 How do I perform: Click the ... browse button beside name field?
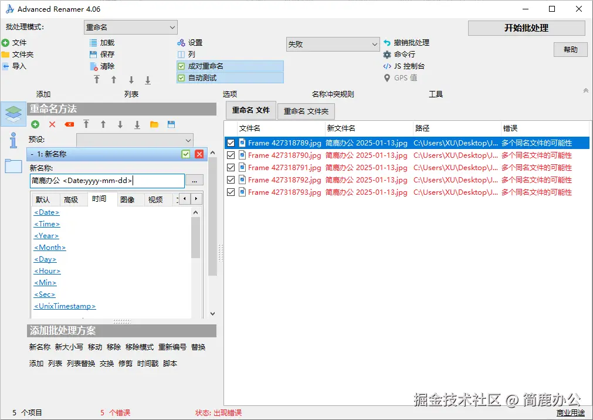(x=194, y=181)
